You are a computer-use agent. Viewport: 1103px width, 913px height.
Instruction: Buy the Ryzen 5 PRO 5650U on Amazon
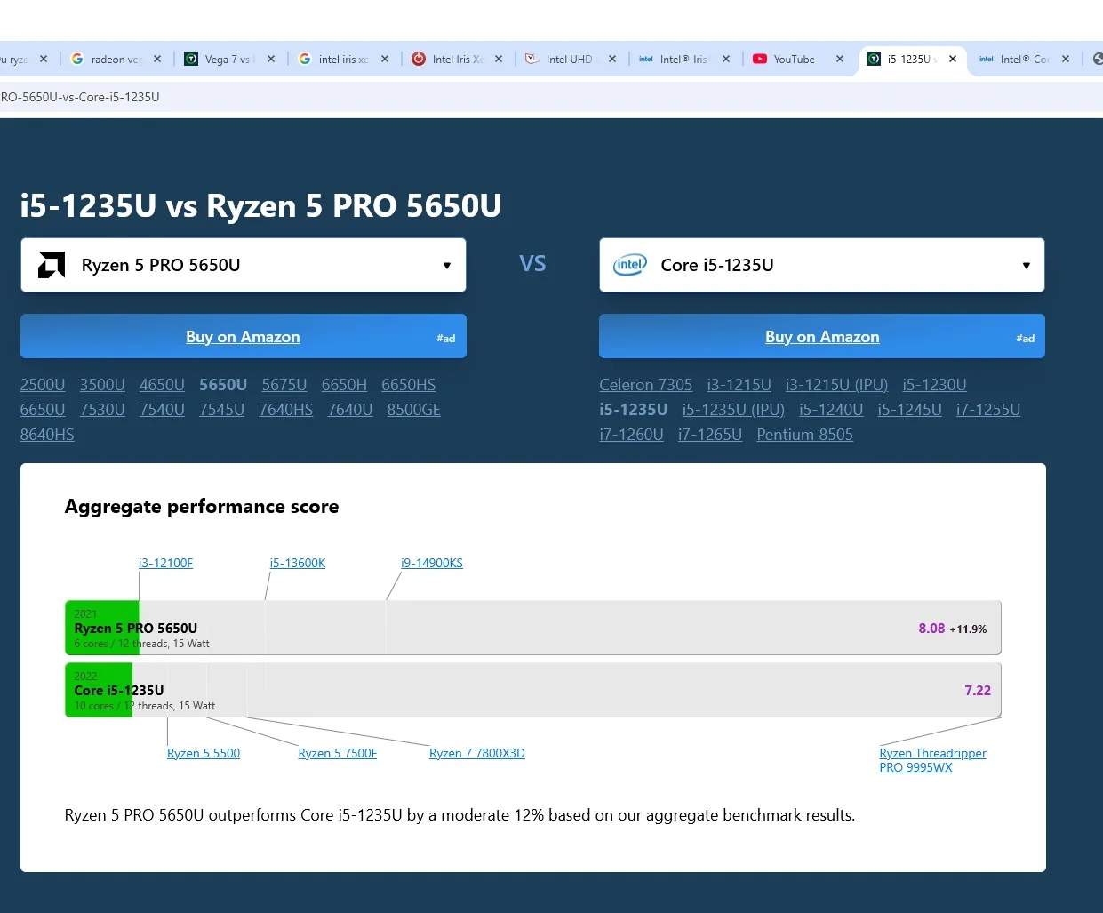pos(244,336)
